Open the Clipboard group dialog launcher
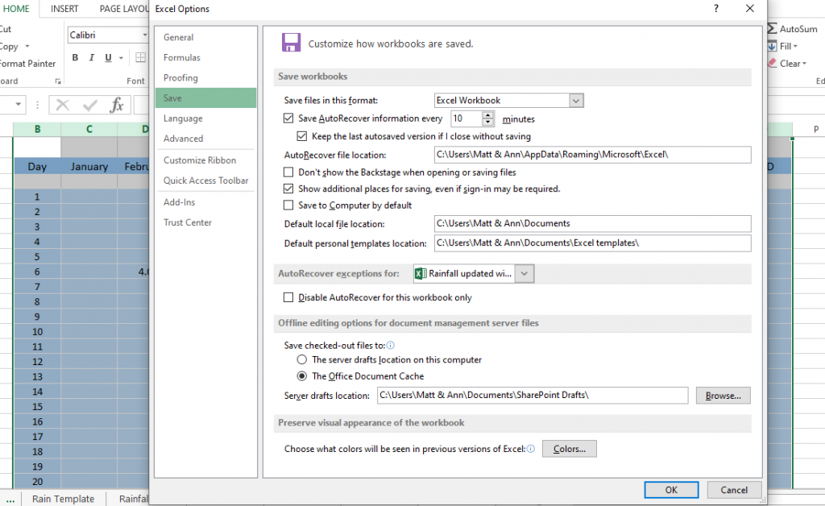Screen dimensions: 825x506 pyautogui.click(x=58, y=81)
